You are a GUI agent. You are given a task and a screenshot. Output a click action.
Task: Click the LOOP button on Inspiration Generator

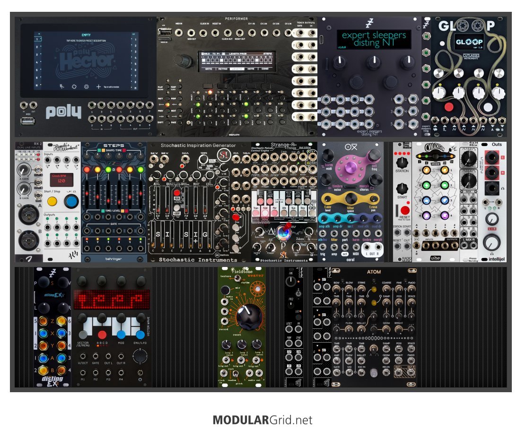point(177,208)
